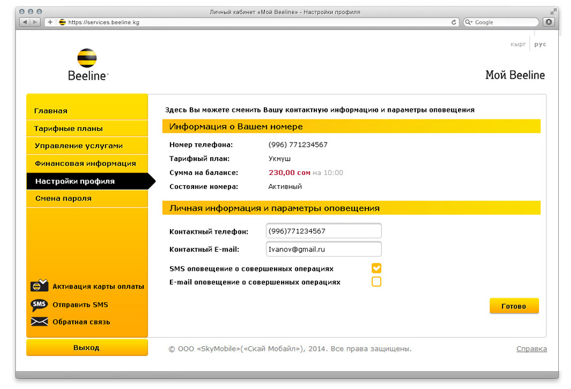
Task: Click the SkyMobile copyright notice text
Action: [290, 349]
